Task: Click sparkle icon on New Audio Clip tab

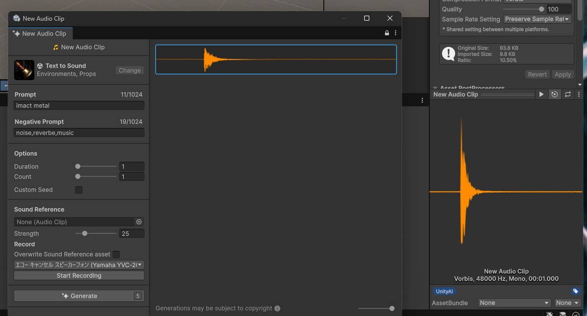Action: point(17,33)
